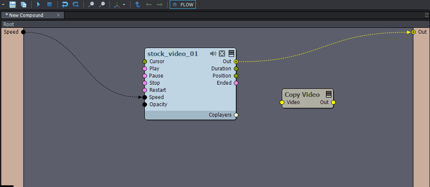Click the three-axis layout icon
430x187 pixels.
tap(117, 4)
